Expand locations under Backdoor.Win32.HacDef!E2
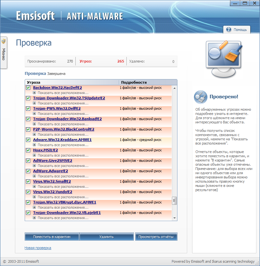The width and height of the screenshot is (260, 266). coord(34,92)
